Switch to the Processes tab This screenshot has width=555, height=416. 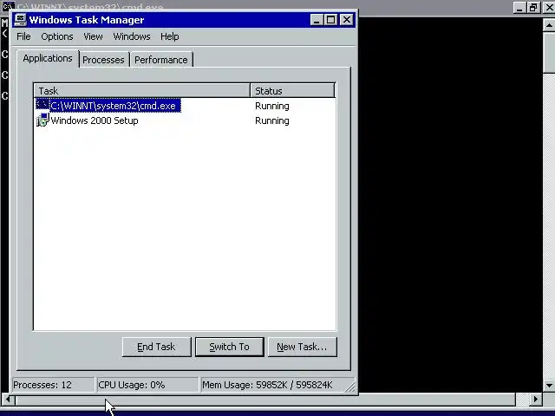pyautogui.click(x=103, y=60)
